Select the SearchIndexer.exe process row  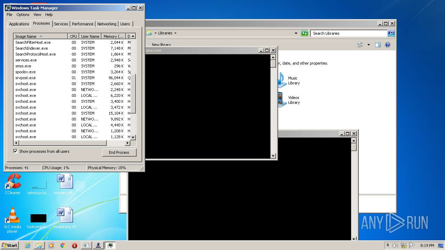coord(72,48)
